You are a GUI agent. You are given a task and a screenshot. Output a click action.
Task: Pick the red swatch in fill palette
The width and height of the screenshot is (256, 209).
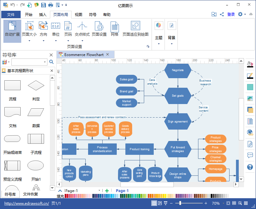66,196
